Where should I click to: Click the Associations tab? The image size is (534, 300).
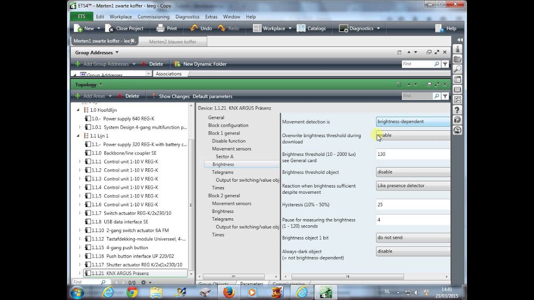(169, 74)
